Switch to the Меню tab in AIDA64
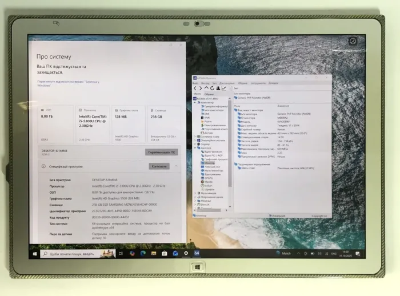 (x=197, y=94)
